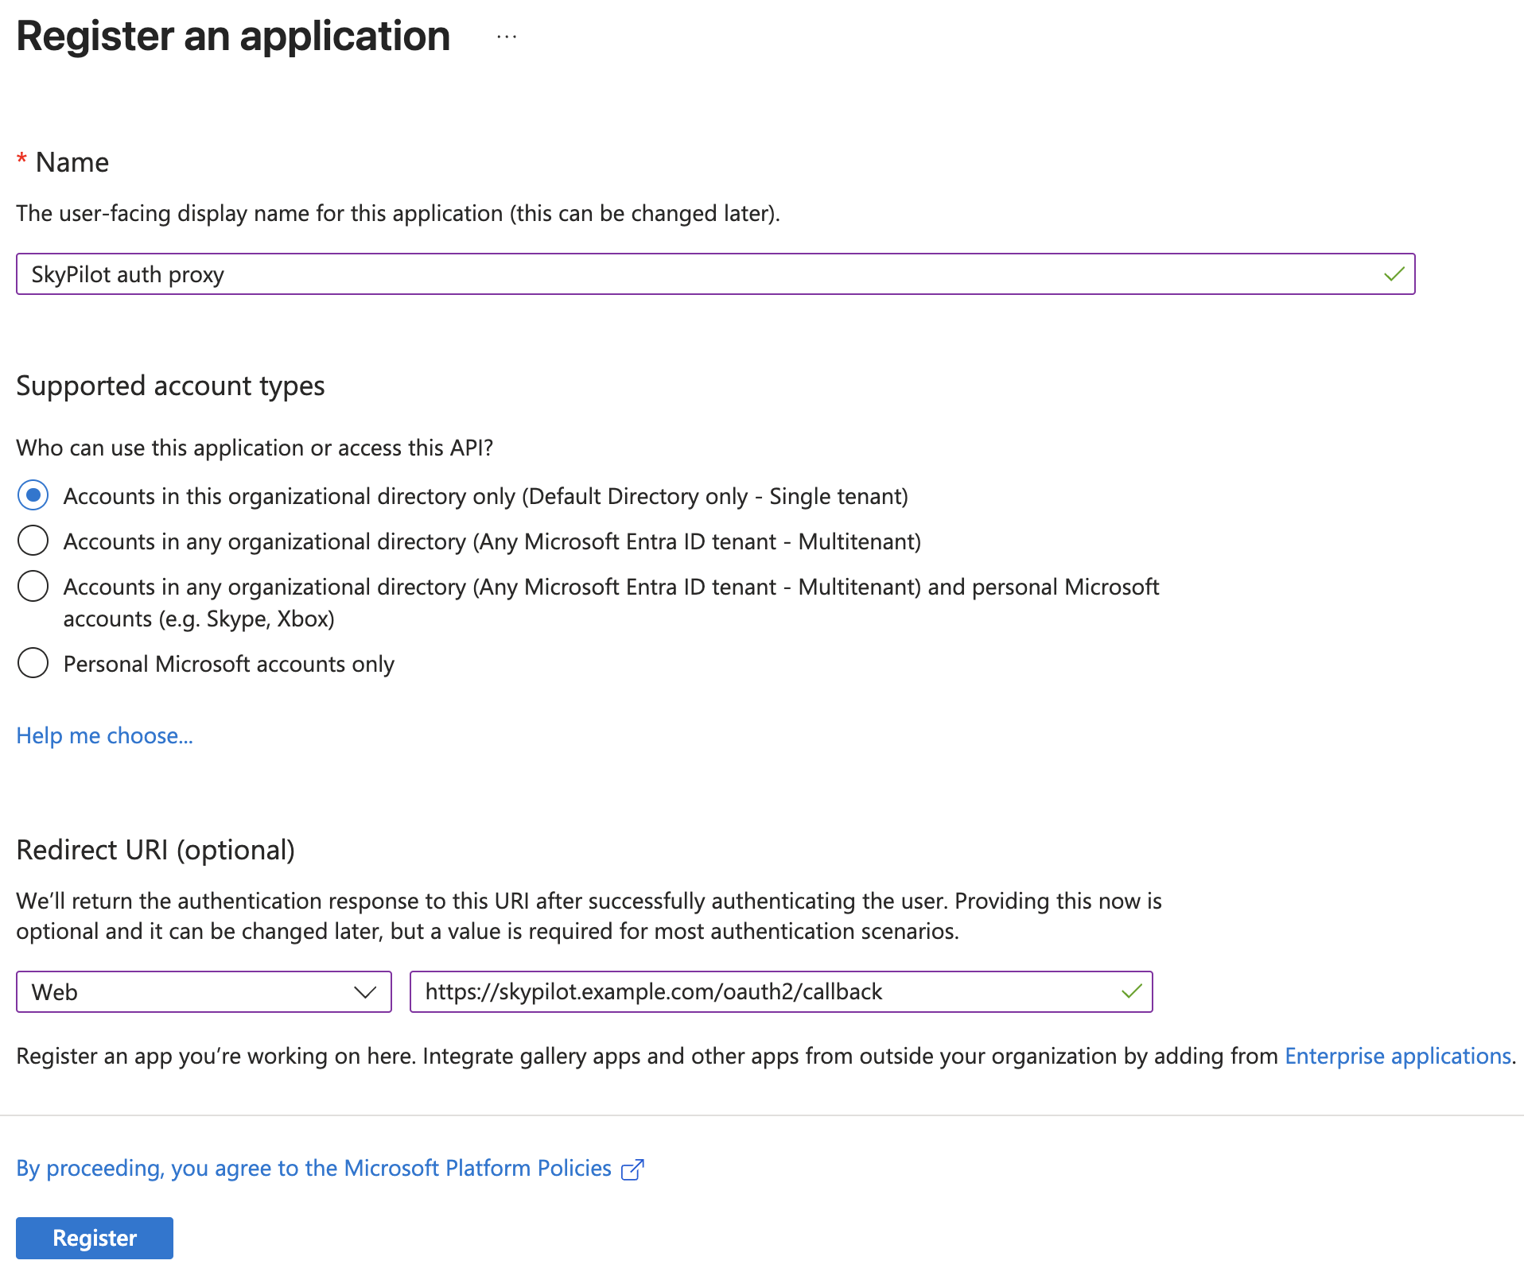Select "Accounts in this organizational directory only"

click(33, 495)
